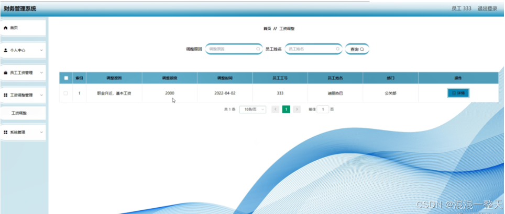Click the search icon in 员工姓名 field
The height and width of the screenshot is (214, 505).
pyautogui.click(x=337, y=49)
